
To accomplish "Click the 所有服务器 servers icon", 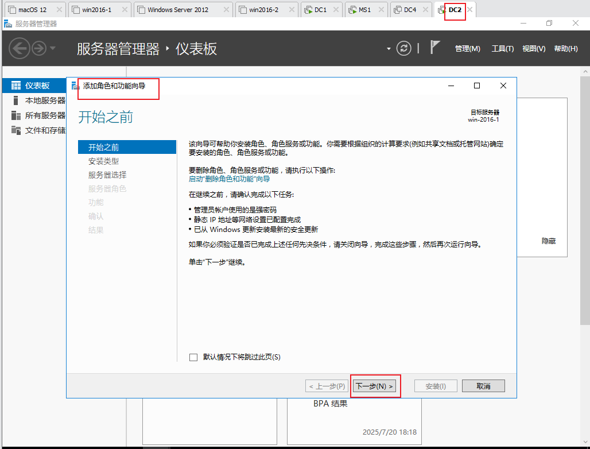I will point(16,115).
